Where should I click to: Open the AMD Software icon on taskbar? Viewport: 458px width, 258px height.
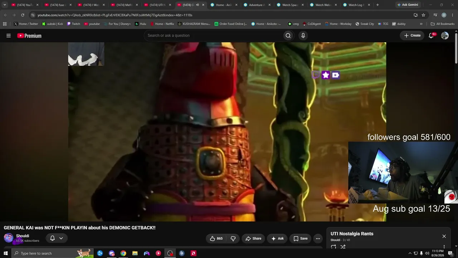193,253
